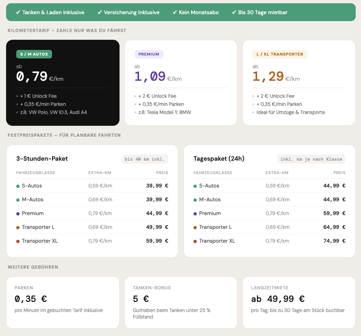Open the Langzeitmiete ab 49,99 € card
Viewport: 361px width, 336px height.
299,302
